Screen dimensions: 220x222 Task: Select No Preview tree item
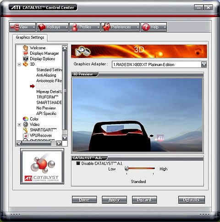tap(46, 108)
